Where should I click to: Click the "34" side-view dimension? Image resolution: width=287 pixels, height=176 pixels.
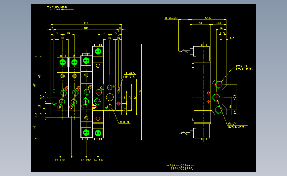200,23
